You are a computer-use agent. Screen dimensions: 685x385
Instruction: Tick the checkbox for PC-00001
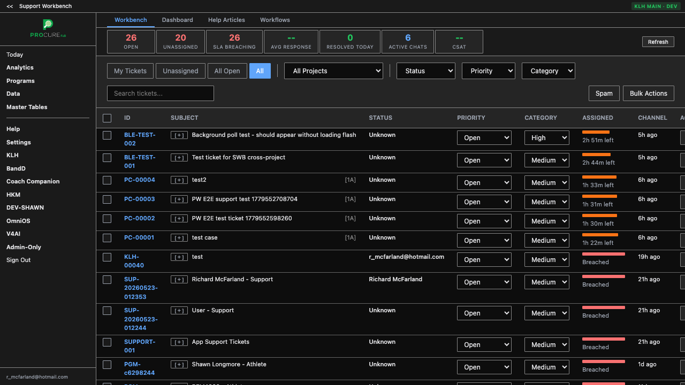click(107, 238)
